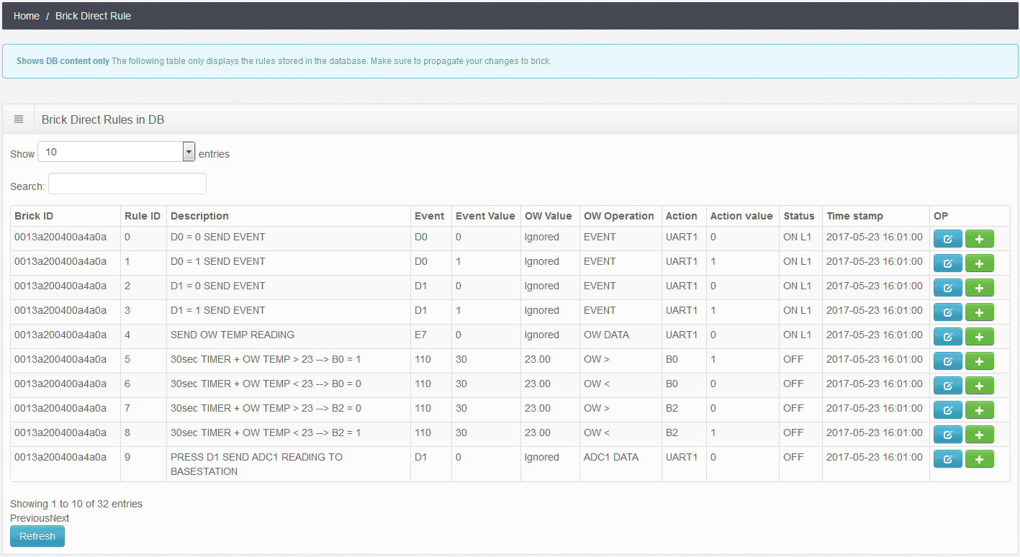
Task: Click 'Showing 1 to 10 of 32 entries'
Action: [76, 504]
